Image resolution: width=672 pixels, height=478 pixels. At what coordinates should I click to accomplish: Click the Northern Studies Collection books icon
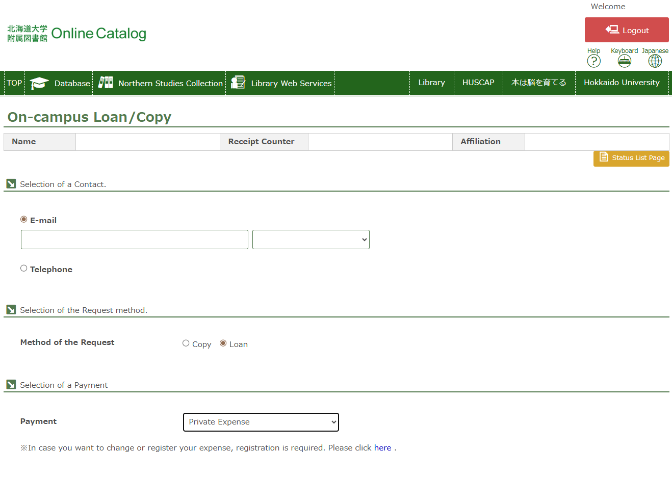106,83
